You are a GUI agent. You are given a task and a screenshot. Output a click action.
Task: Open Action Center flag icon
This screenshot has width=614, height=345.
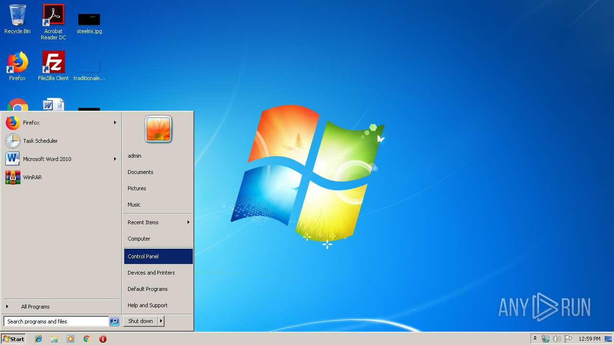[x=568, y=339]
